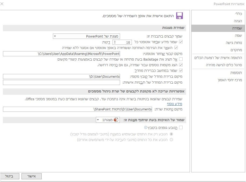Click the PowerPoint file icon in presentation dropdown

click(x=116, y=120)
